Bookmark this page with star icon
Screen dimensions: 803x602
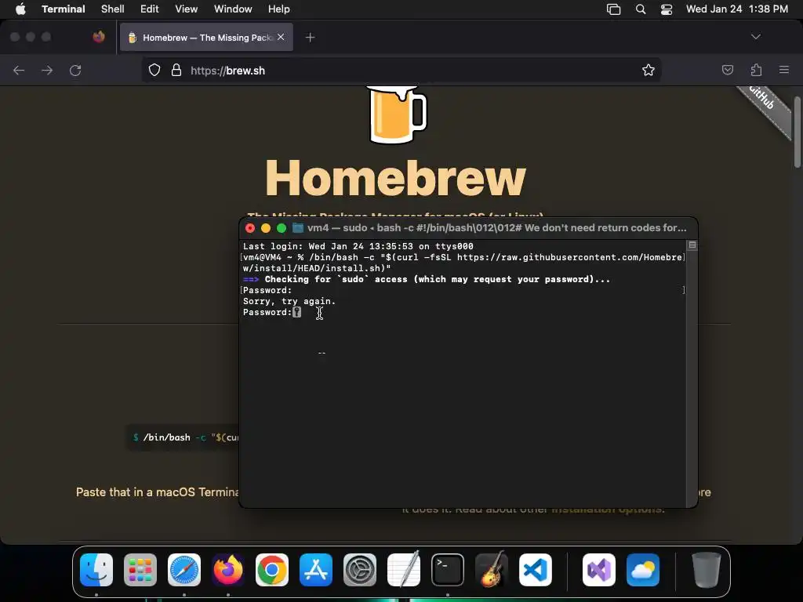coord(649,70)
